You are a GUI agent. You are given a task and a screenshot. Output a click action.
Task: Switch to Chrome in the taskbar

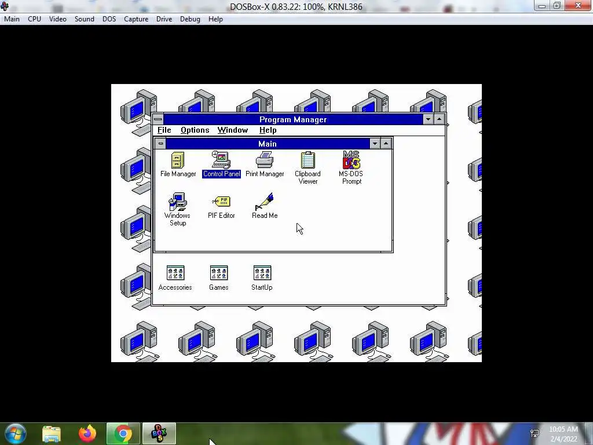pos(123,433)
